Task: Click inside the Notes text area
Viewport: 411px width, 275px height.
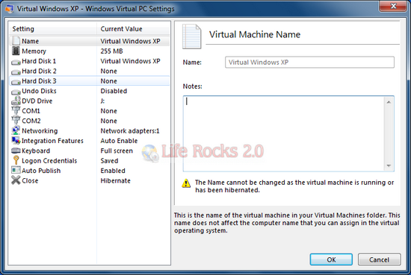Action: (284, 133)
